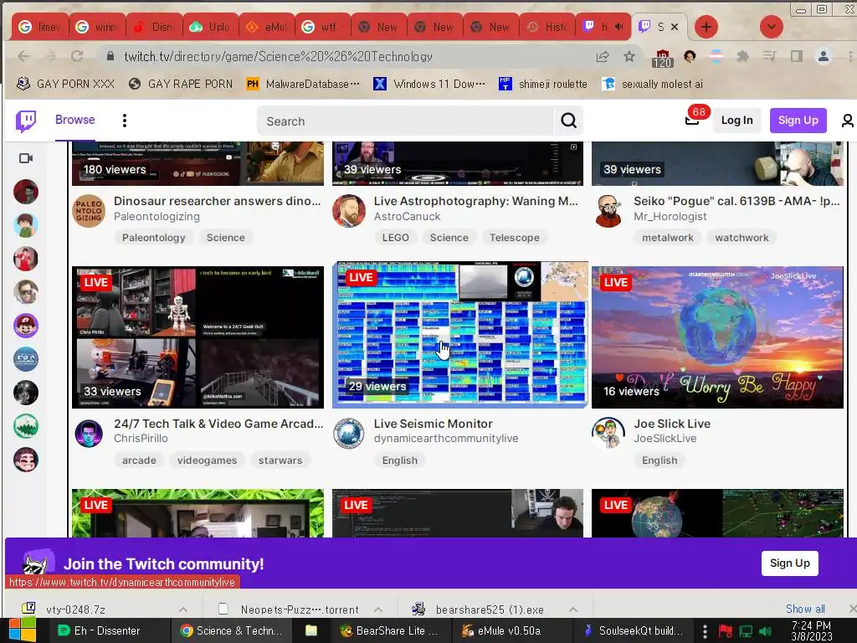Switch to the Upload browser tab

coord(210,27)
